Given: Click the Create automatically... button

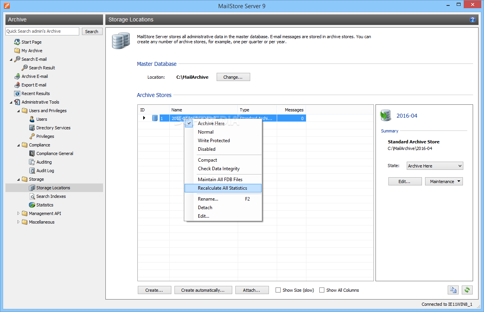Looking at the screenshot, I should 203,290.
